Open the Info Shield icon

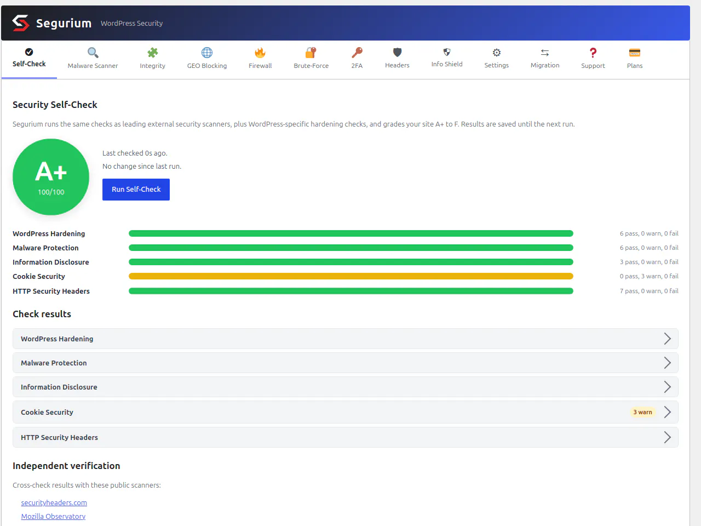coord(447,52)
